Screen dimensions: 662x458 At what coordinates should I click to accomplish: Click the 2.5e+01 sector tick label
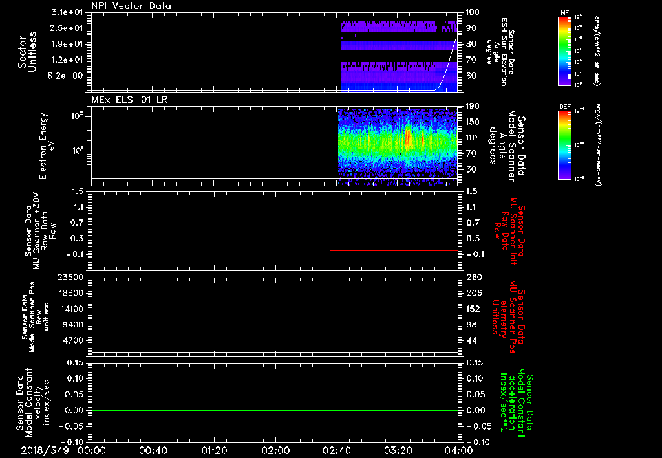click(67, 28)
